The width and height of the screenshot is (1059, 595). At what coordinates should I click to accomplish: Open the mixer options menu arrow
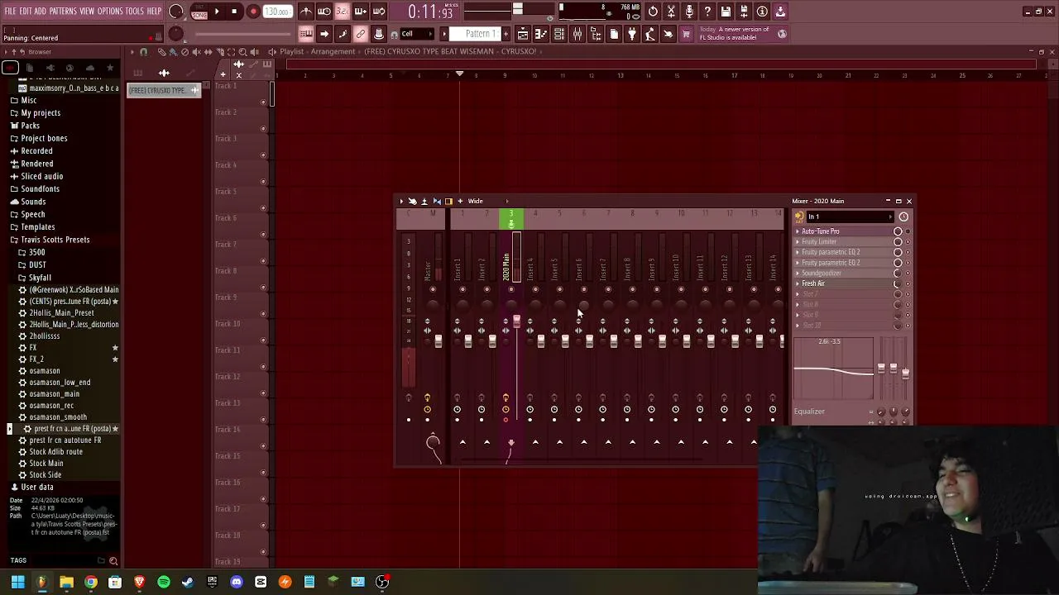pos(401,201)
